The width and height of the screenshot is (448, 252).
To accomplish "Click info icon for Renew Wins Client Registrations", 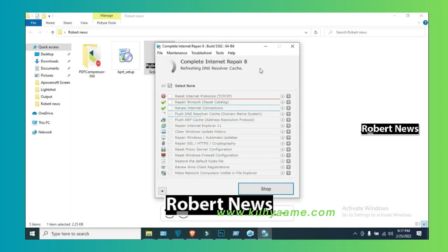I will click(282, 167).
